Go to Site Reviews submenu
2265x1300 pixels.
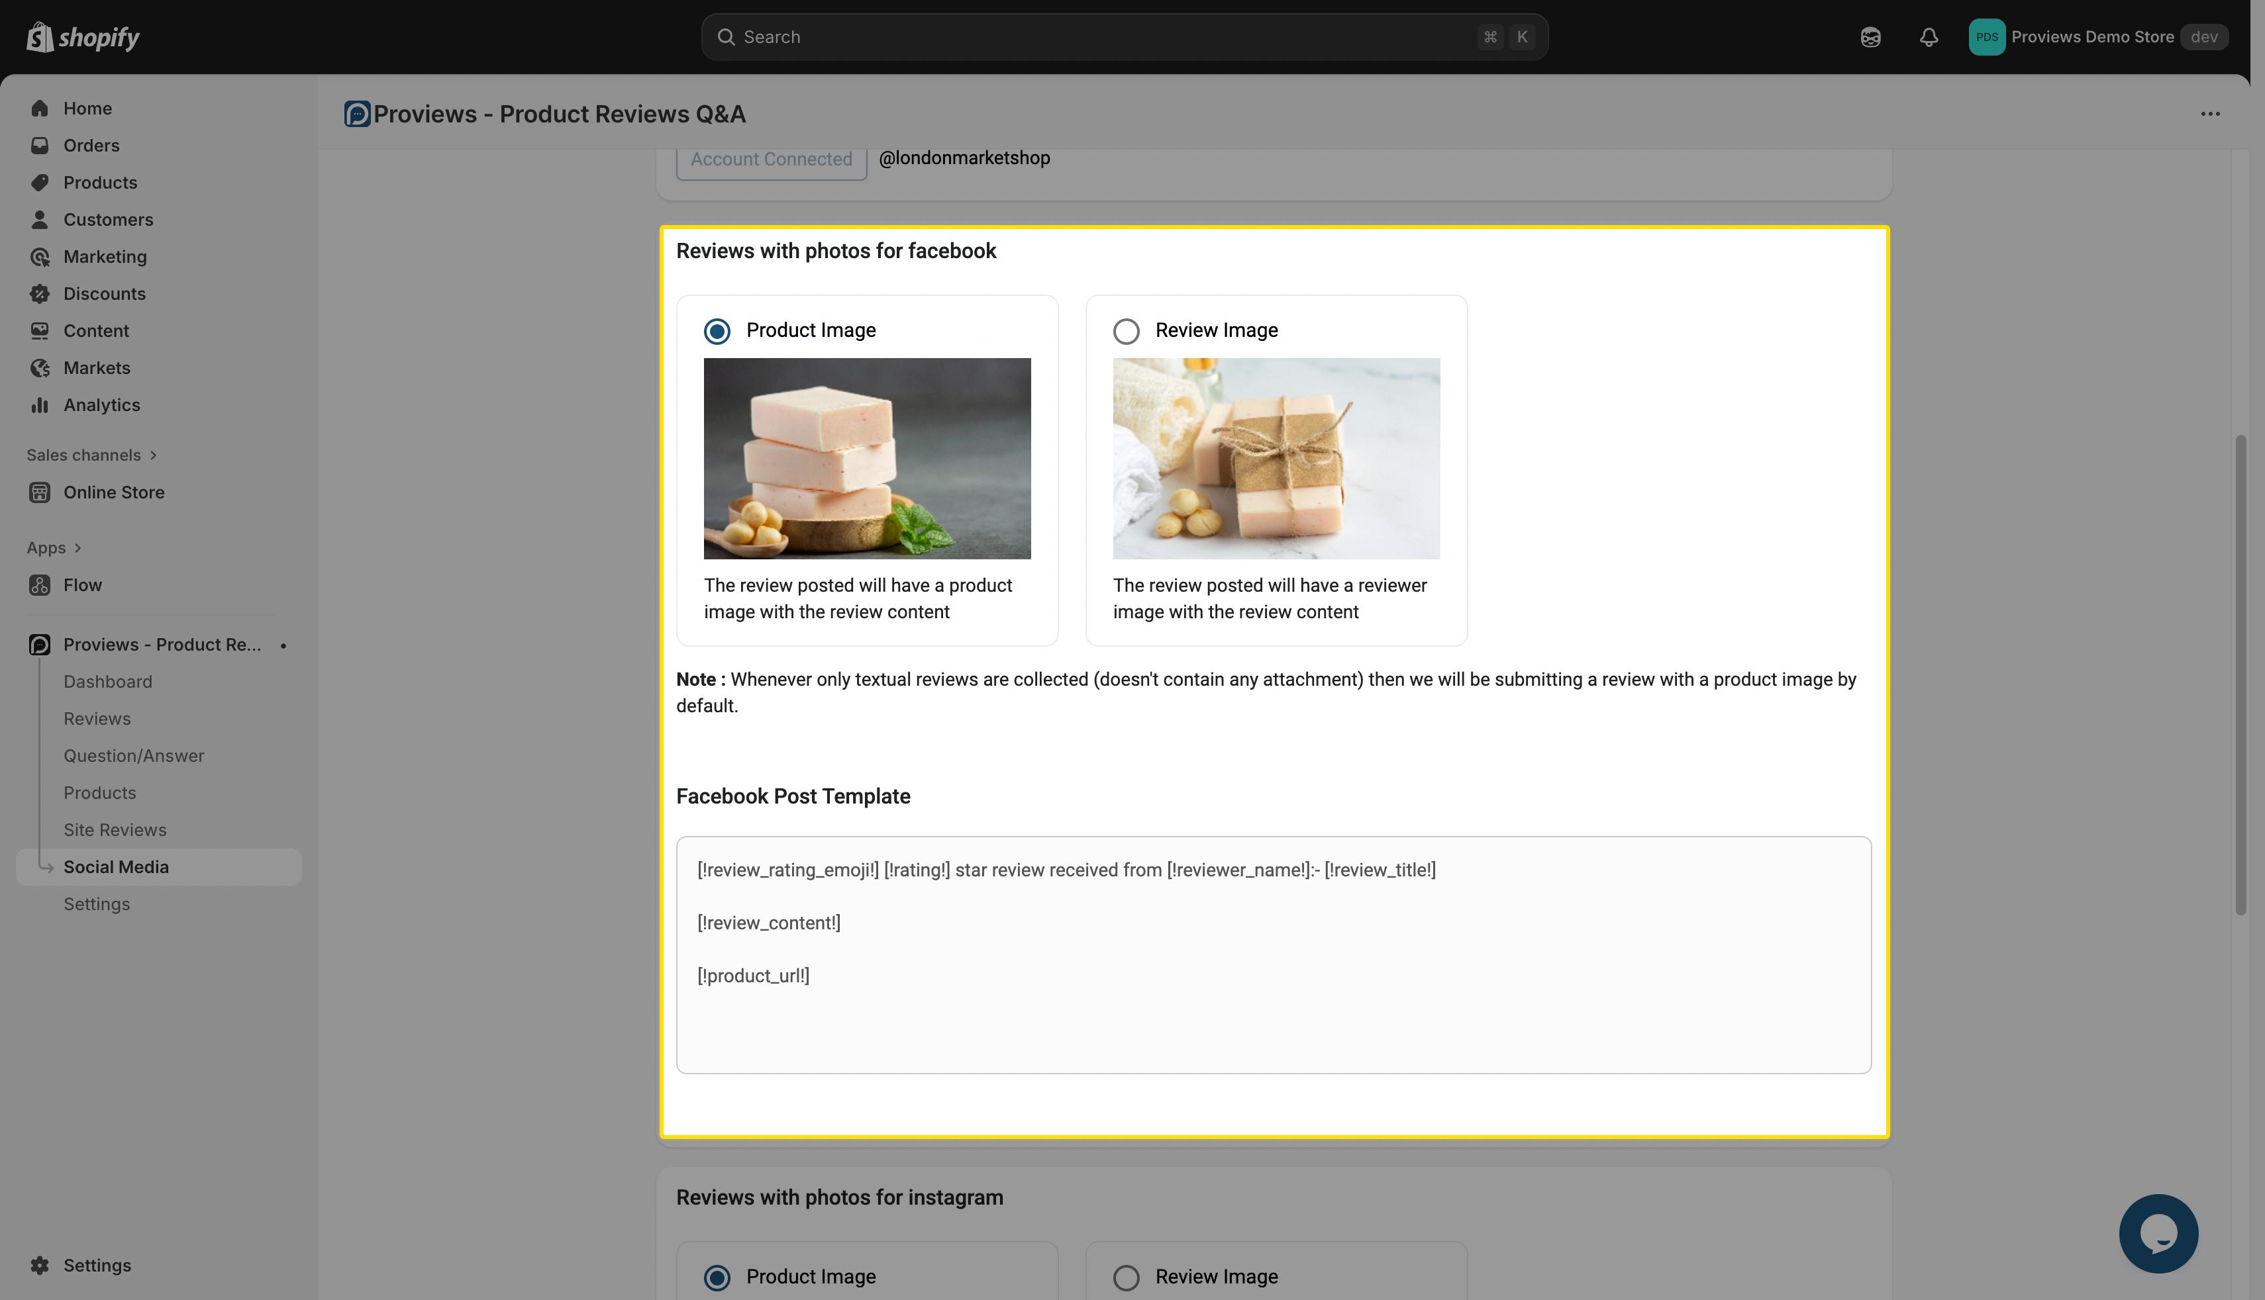pyautogui.click(x=115, y=829)
